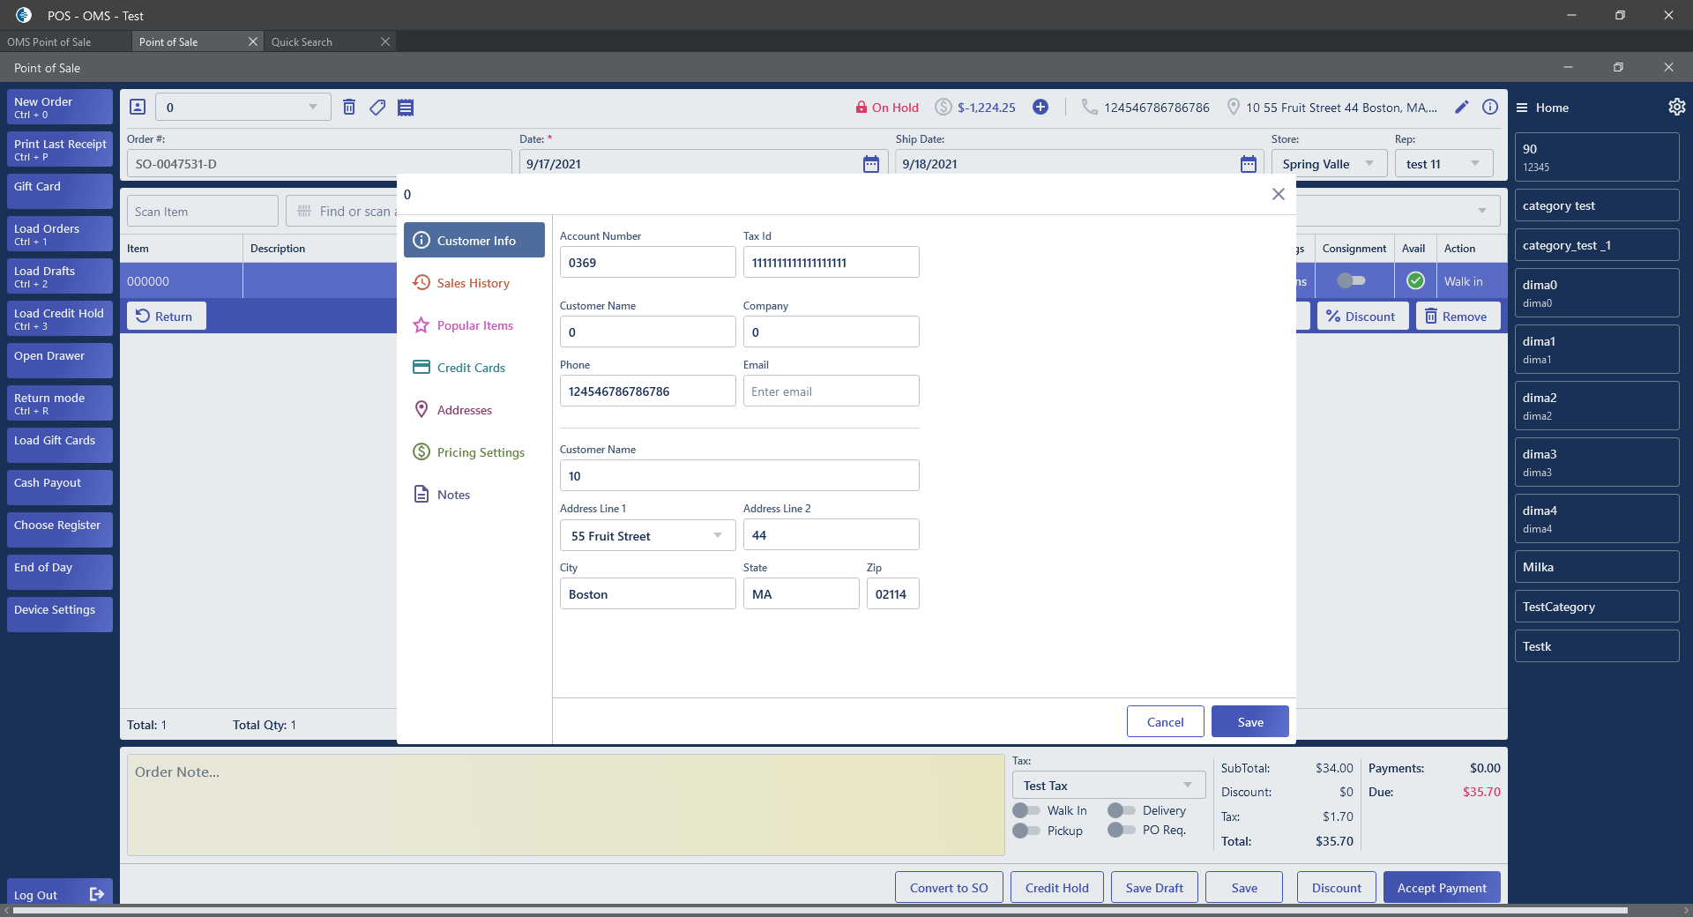Click the customer profile icon
Viewport: 1693px width, 917px height.
[138, 108]
